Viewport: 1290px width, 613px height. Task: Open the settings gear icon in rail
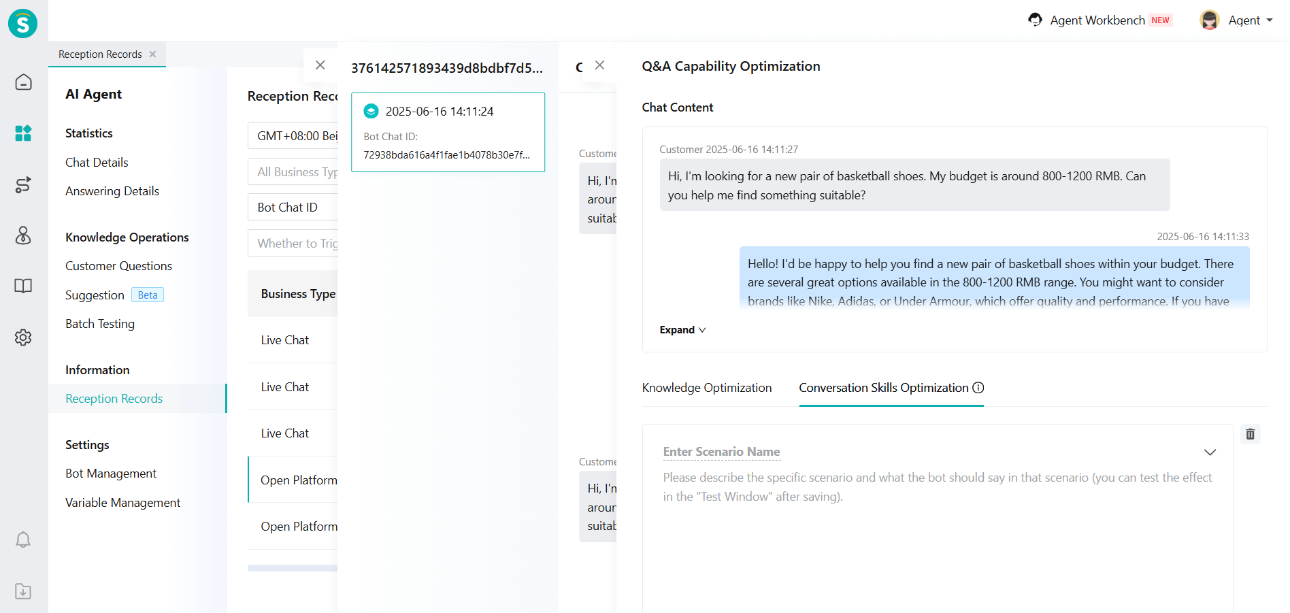coord(23,337)
